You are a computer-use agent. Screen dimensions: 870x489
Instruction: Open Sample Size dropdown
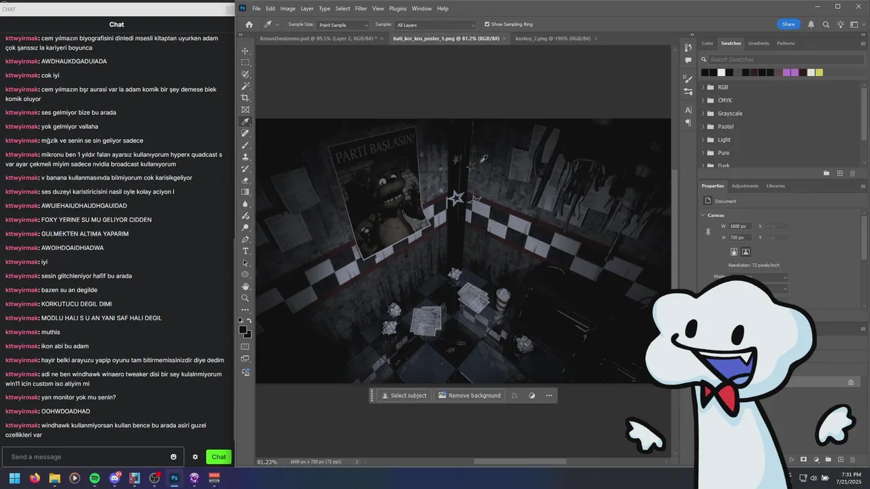coord(343,25)
